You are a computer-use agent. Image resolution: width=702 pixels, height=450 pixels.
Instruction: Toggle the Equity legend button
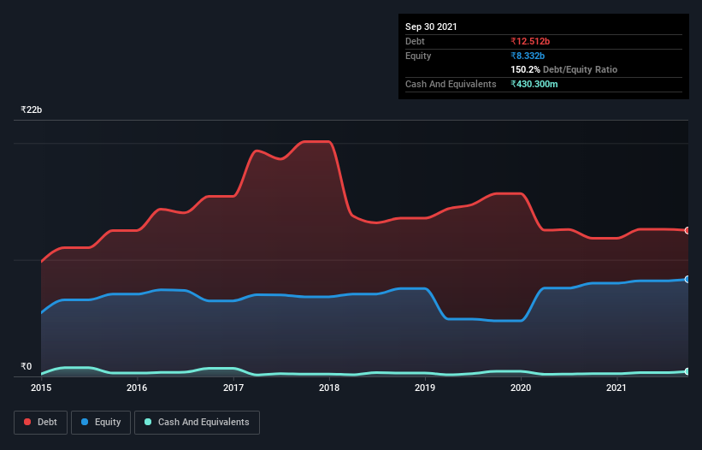pos(101,423)
